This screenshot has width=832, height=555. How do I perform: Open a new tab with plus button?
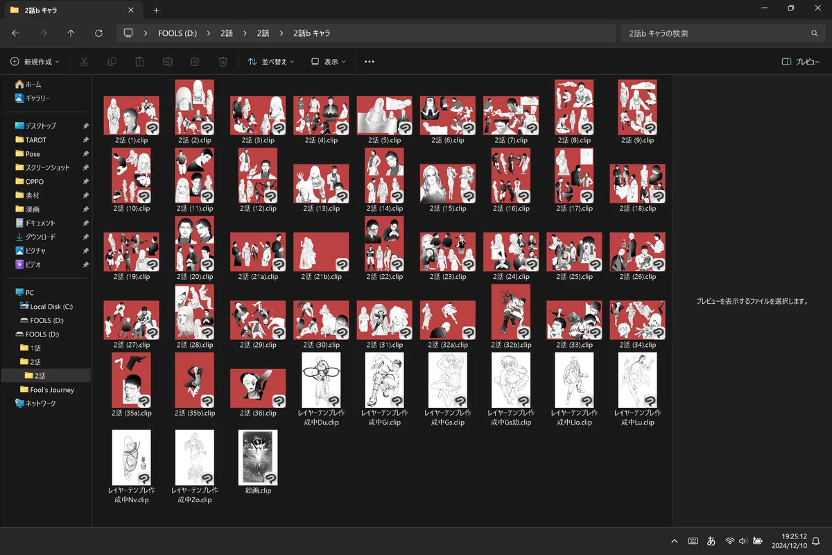[156, 10]
